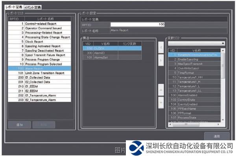Click the bottommost arrow button beside the structure table
236x156 pixels.
pyautogui.click(x=161, y=103)
